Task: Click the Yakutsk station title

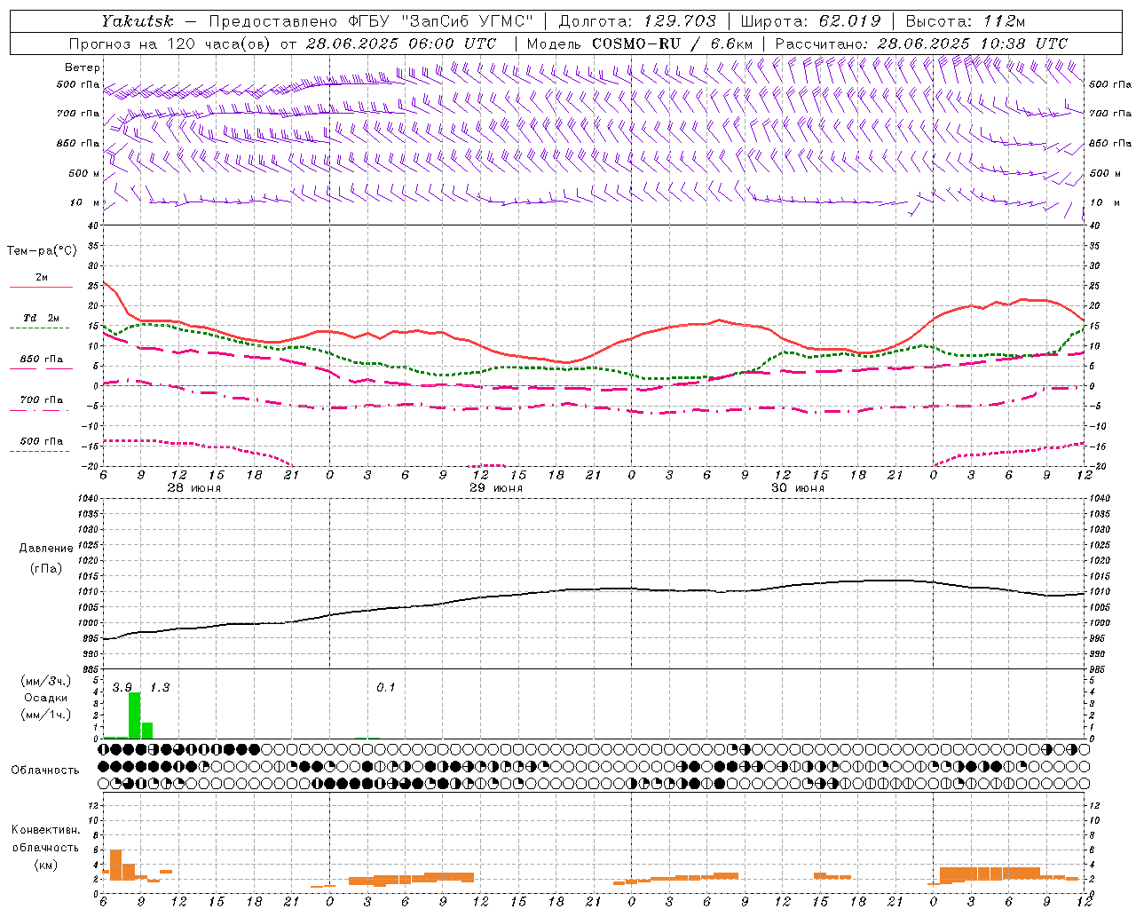Action: pyautogui.click(x=138, y=21)
